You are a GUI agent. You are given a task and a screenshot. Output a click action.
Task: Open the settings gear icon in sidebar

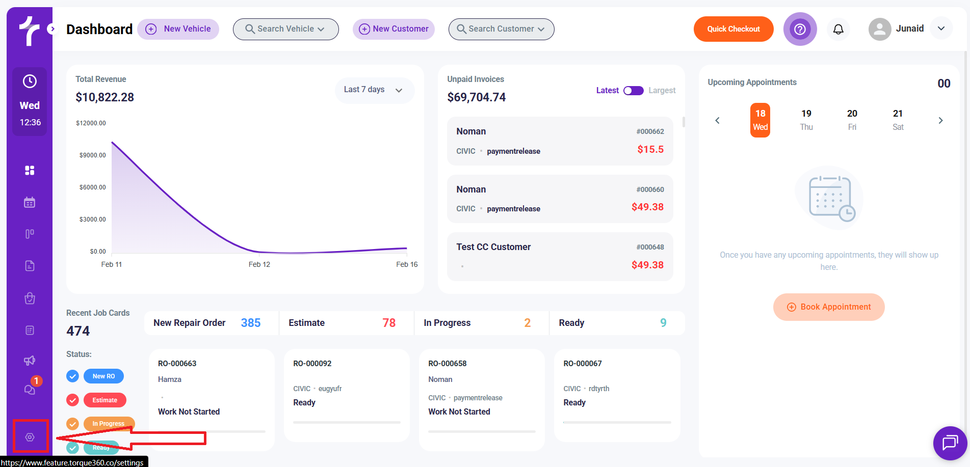(30, 437)
